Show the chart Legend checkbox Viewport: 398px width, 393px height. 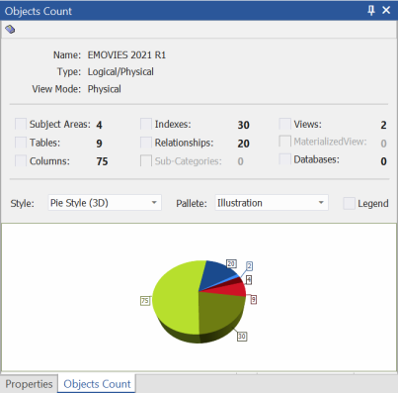349,203
